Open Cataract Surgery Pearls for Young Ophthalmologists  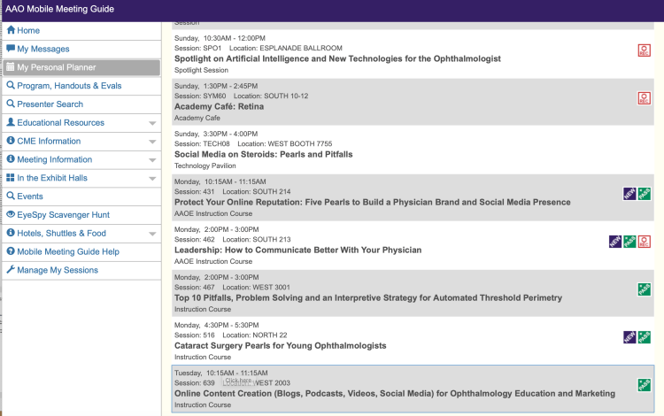tap(281, 346)
